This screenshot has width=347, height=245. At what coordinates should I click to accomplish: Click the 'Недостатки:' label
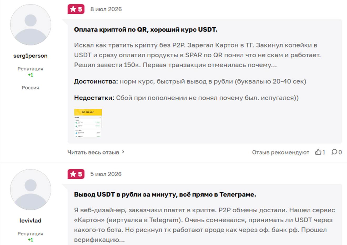pos(94,98)
